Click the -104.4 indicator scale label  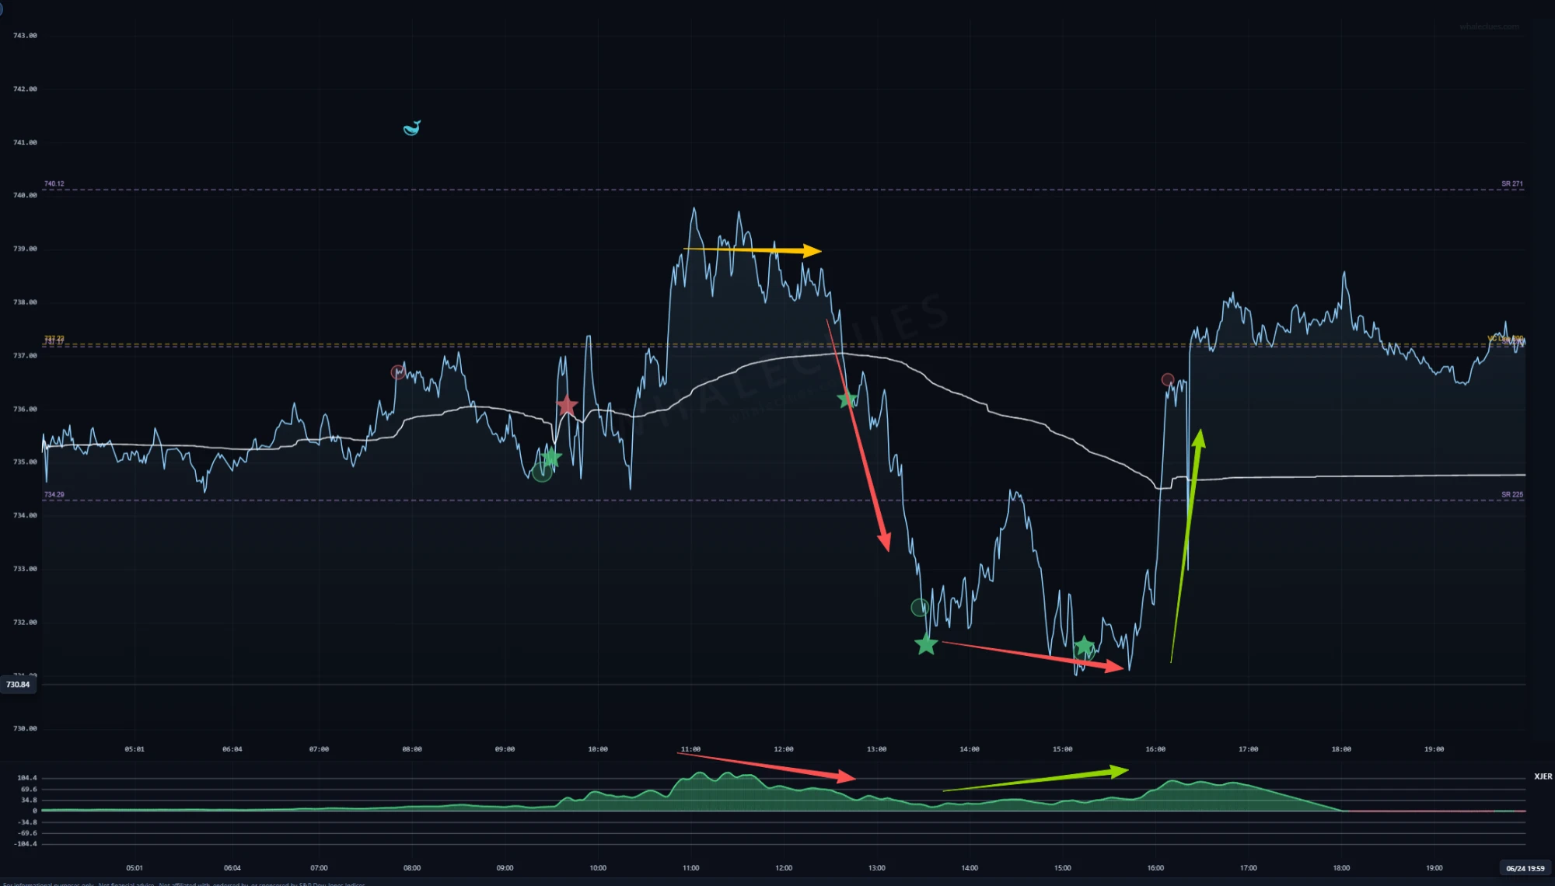(x=26, y=844)
